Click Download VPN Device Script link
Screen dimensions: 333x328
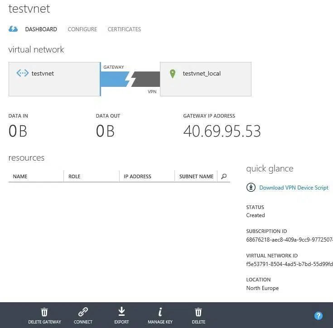294,188
